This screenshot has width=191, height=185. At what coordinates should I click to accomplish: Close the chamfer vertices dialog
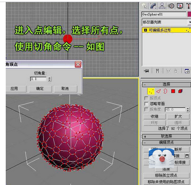(x=78, y=65)
